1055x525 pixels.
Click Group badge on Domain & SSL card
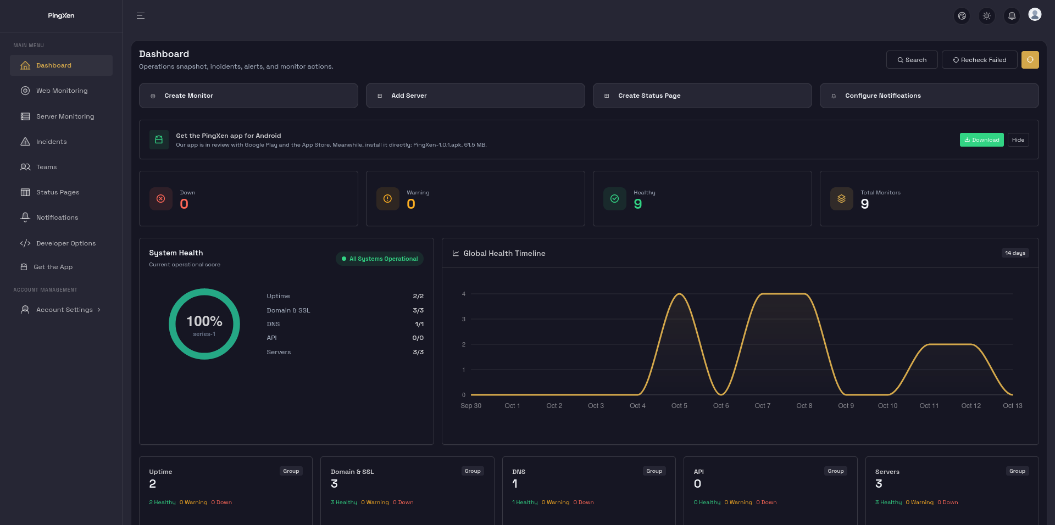[x=473, y=471]
